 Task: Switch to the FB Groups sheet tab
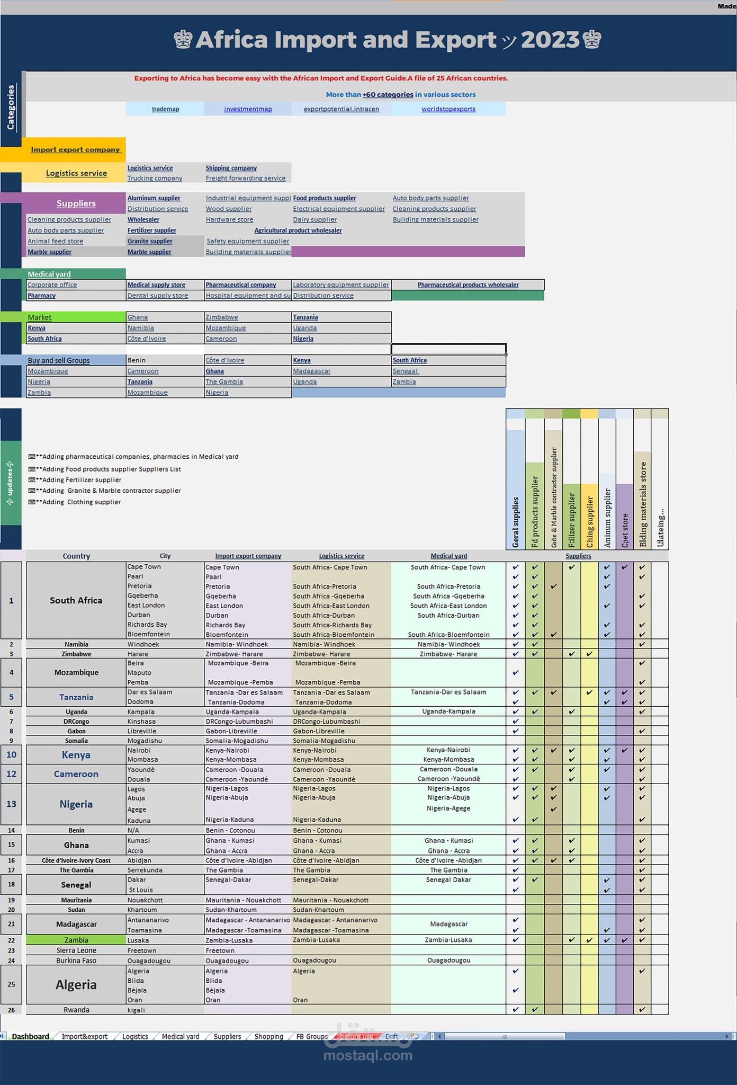pyautogui.click(x=312, y=1036)
